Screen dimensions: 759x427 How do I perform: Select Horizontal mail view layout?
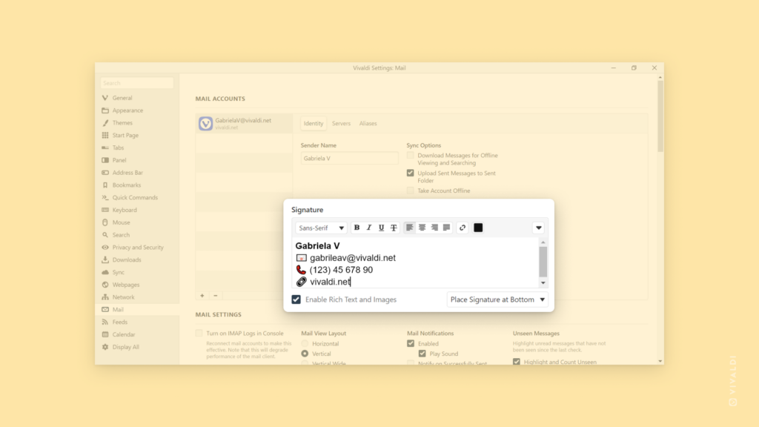click(x=305, y=344)
